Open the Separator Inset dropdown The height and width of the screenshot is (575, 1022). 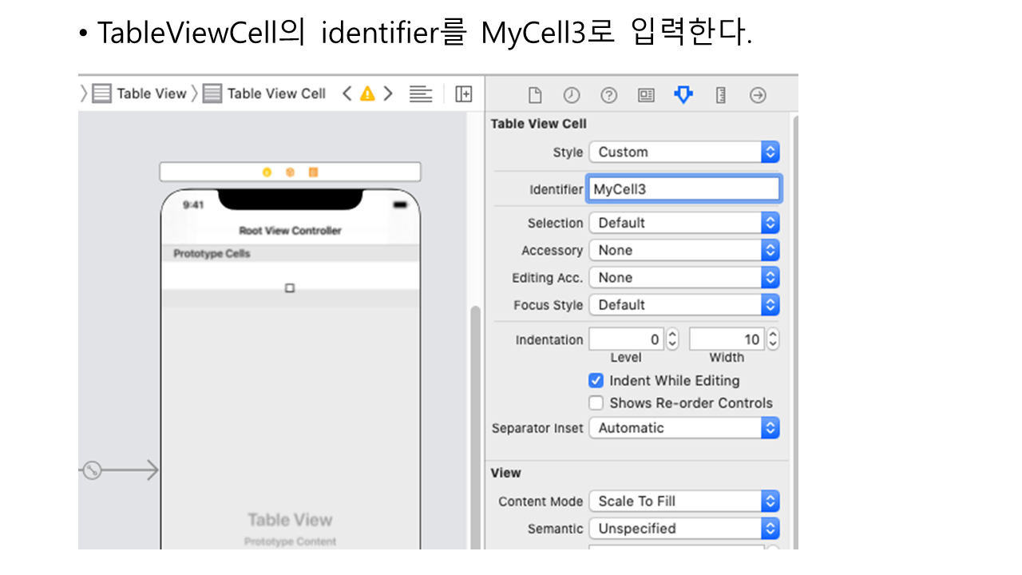coord(683,428)
